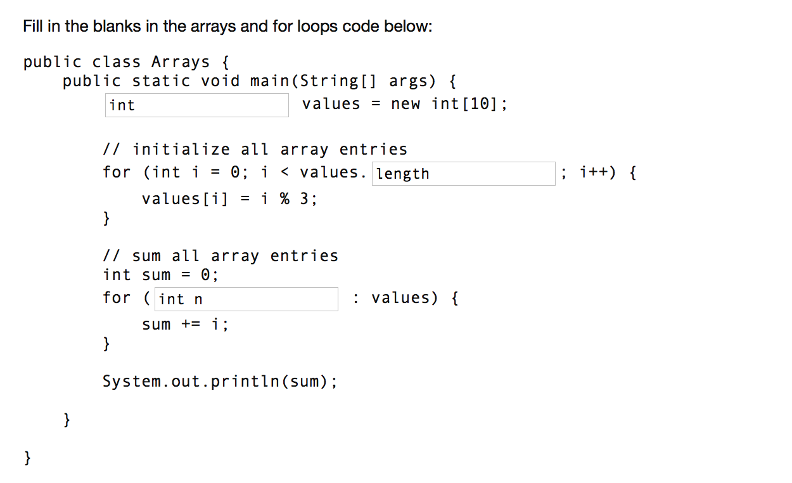
Task: Click the first blank containing 'int'
Action: click(x=196, y=105)
